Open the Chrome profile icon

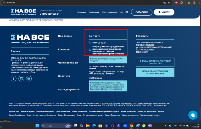[194, 3]
